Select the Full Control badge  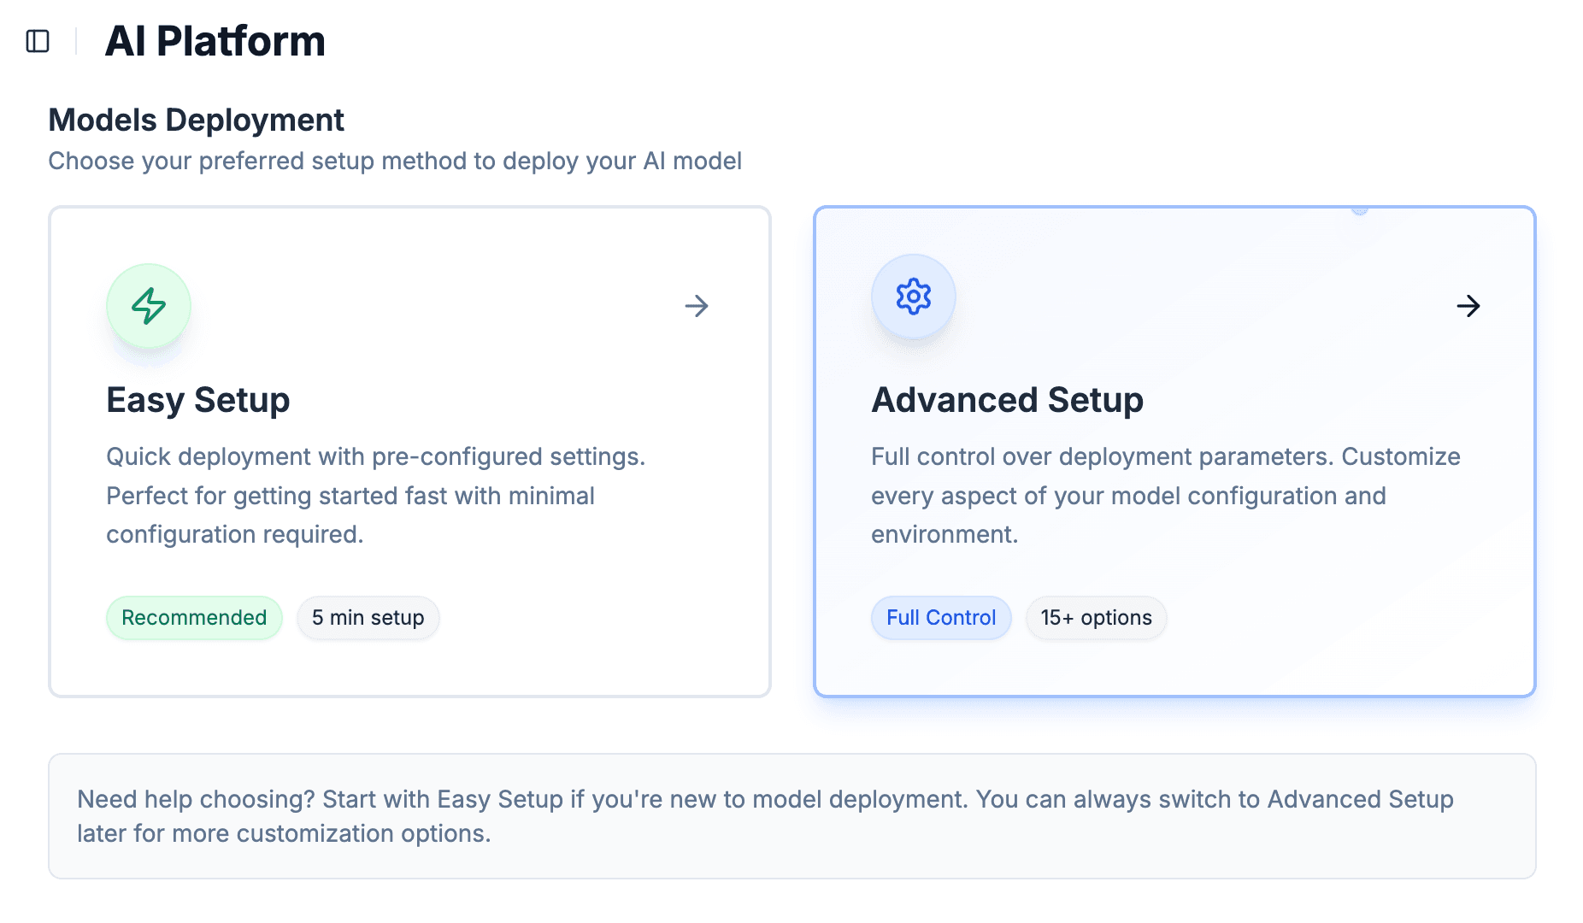click(940, 618)
